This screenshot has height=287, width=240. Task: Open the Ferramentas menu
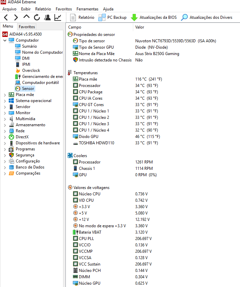(x=87, y=9)
